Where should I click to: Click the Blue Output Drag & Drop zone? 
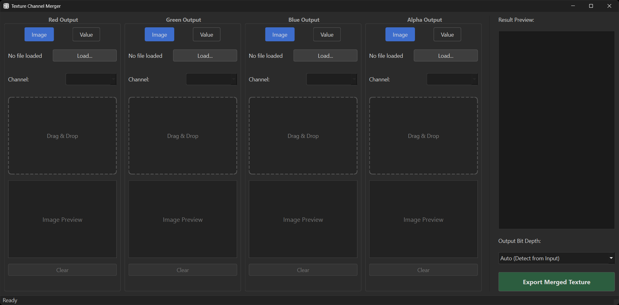click(x=303, y=136)
